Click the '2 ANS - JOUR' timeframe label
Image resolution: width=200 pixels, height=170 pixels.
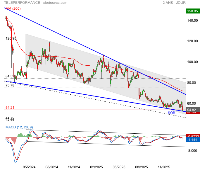tap(174, 3)
